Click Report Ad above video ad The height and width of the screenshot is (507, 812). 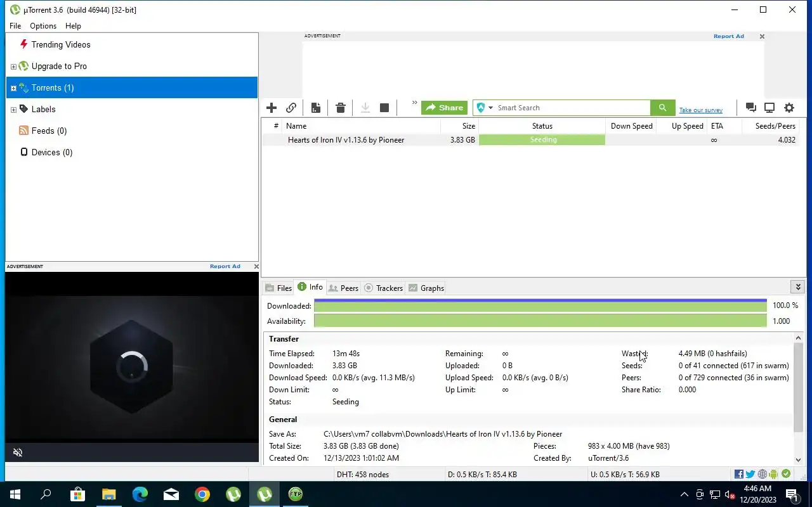[225, 266]
